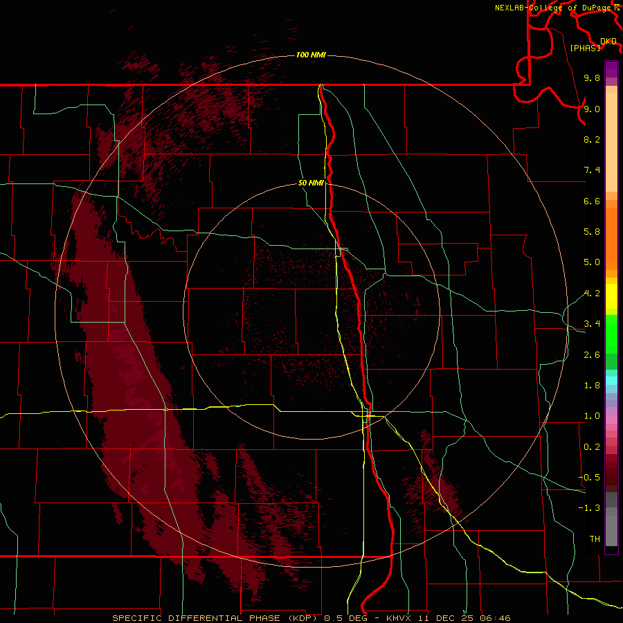Image resolution: width=623 pixels, height=623 pixels.
Task: Click the 4.2 scale value
Action: pyautogui.click(x=592, y=294)
